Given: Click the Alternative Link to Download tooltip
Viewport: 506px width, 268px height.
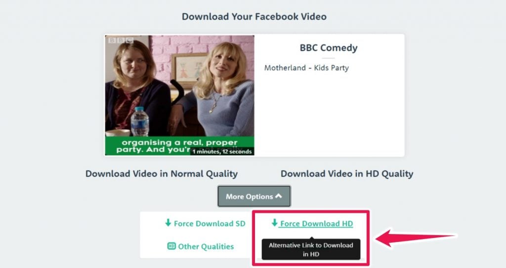Looking at the screenshot, I should coord(311,249).
